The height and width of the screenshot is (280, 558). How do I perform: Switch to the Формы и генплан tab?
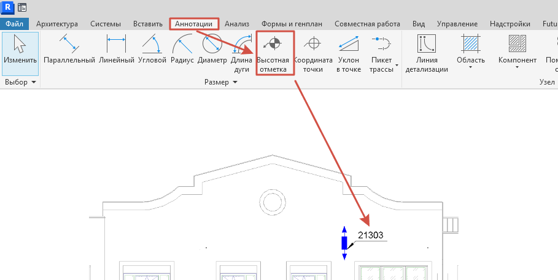(292, 24)
